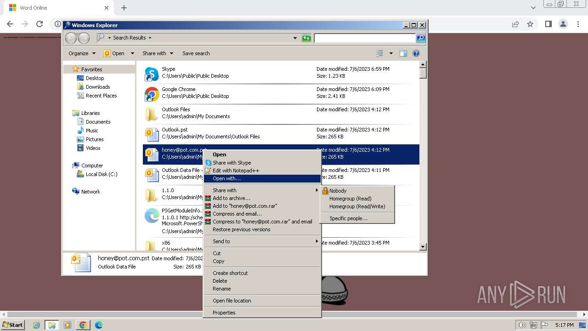Click the Save search toolbar button
The height and width of the screenshot is (331, 588).
[x=196, y=53]
